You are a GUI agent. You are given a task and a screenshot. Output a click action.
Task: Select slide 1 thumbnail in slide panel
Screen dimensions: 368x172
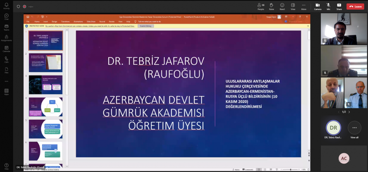pos(46,41)
